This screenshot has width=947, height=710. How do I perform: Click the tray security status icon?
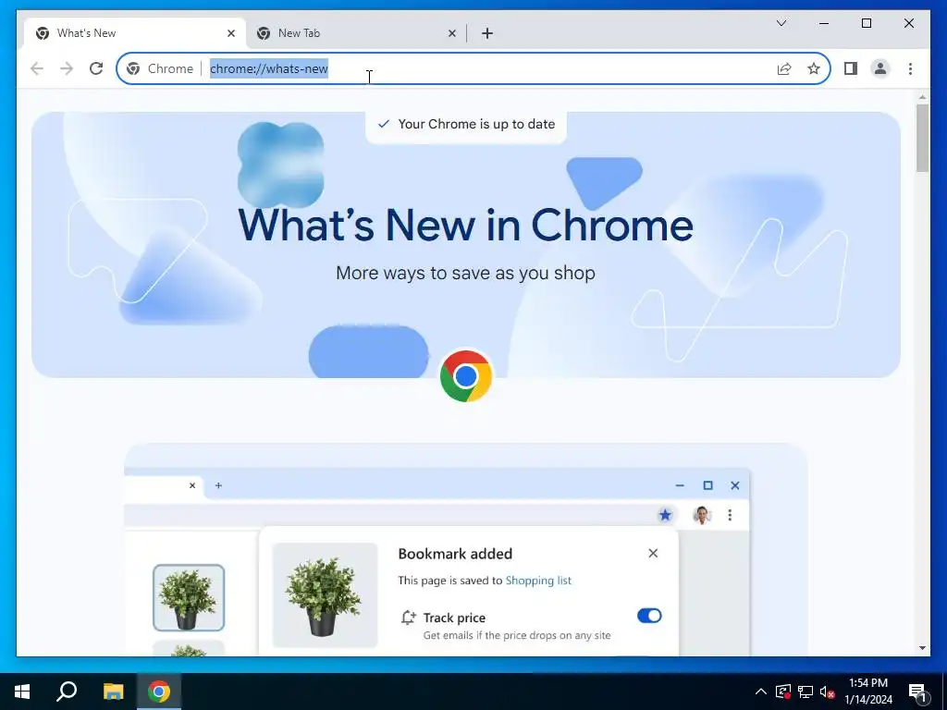pyautogui.click(x=782, y=692)
